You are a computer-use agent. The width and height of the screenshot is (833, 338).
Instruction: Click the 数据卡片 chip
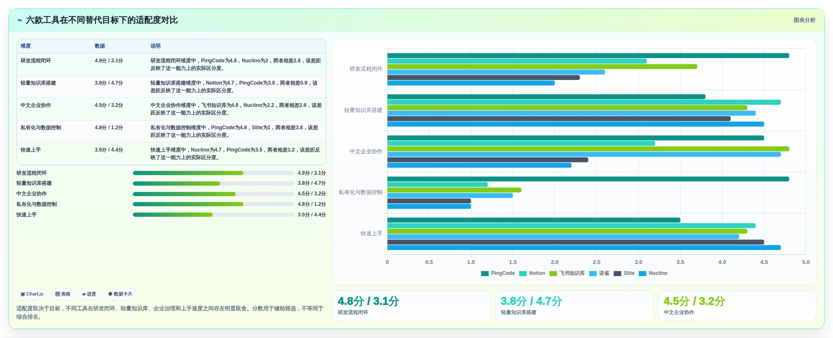tap(120, 294)
